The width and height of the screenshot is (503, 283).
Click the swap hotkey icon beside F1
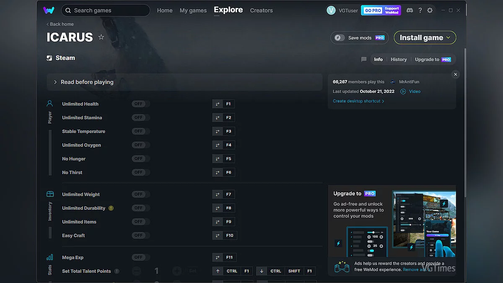pyautogui.click(x=218, y=104)
